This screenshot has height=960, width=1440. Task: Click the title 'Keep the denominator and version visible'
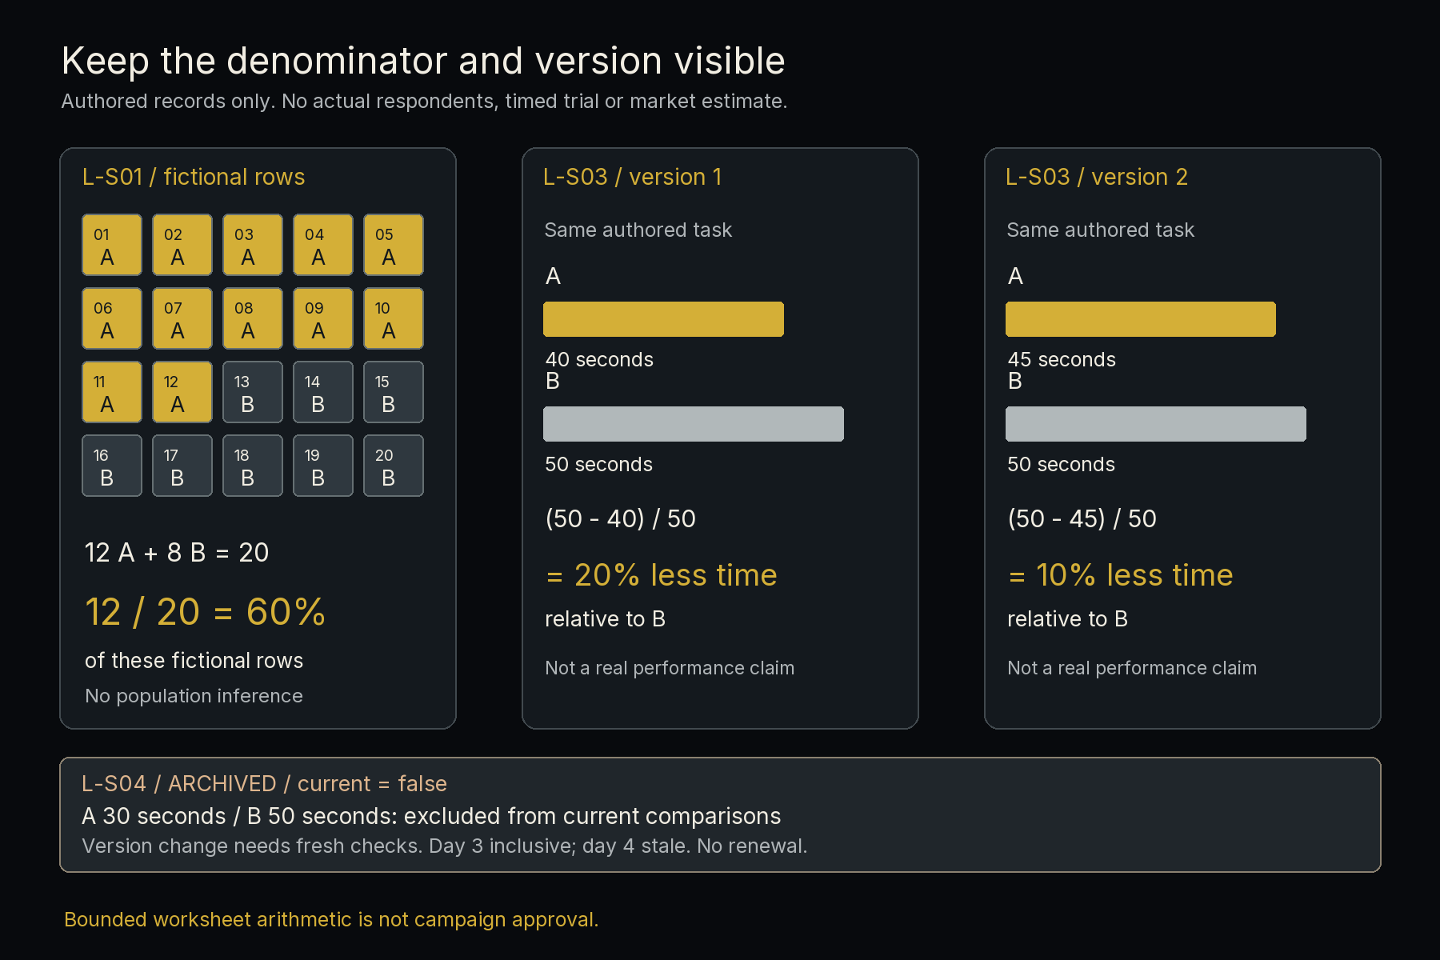coord(423,61)
